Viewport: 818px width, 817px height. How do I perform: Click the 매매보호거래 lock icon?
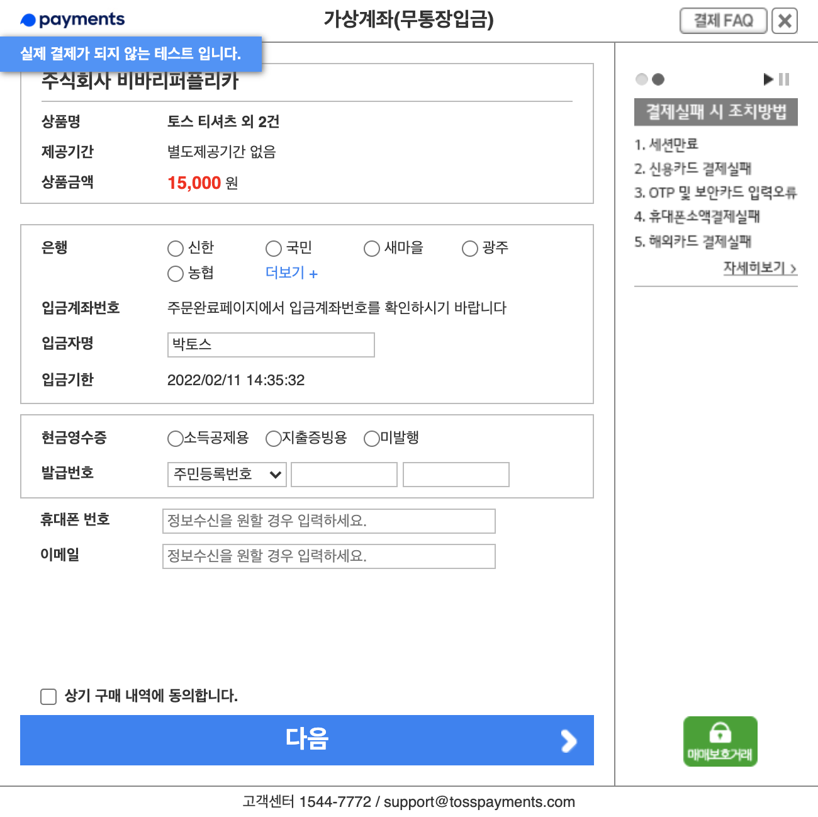(x=720, y=741)
